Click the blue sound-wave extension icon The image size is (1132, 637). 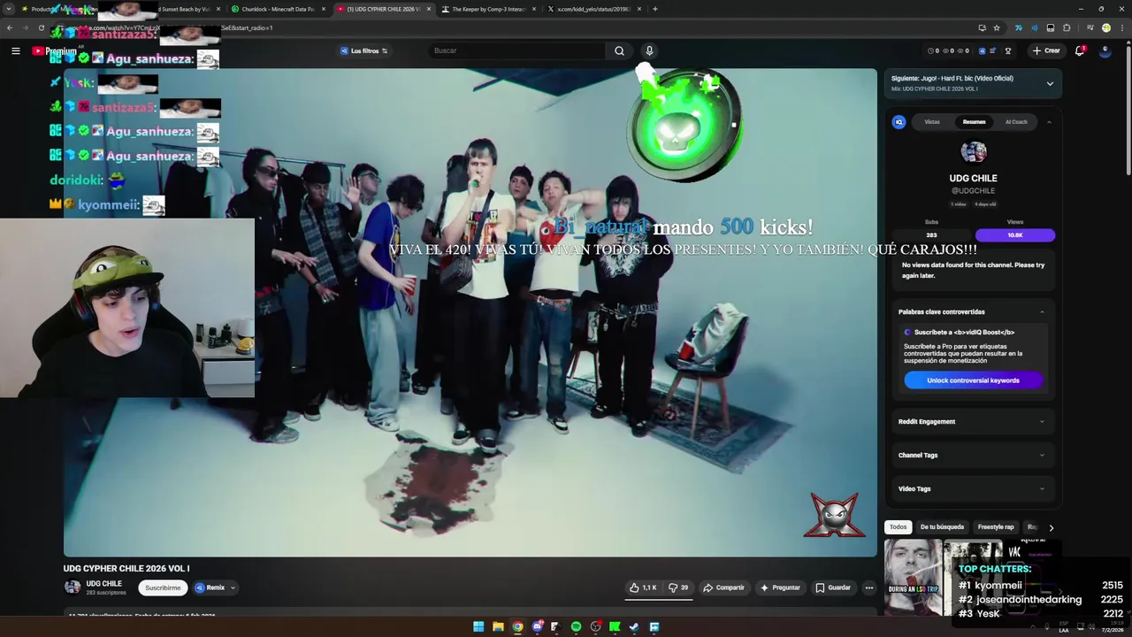pos(1034,27)
